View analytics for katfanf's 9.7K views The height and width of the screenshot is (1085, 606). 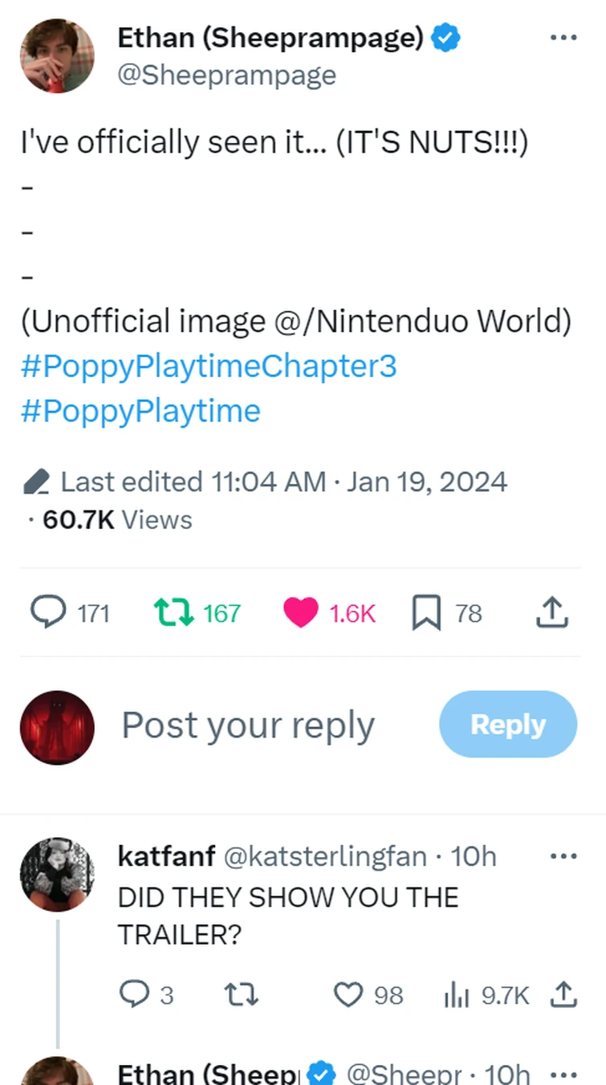tap(456, 995)
